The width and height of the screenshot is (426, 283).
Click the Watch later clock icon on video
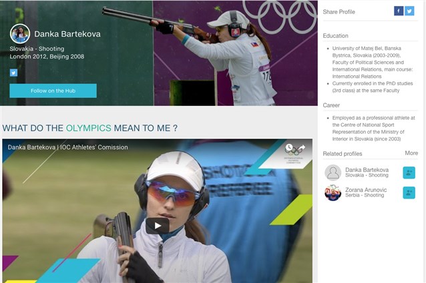pos(289,148)
